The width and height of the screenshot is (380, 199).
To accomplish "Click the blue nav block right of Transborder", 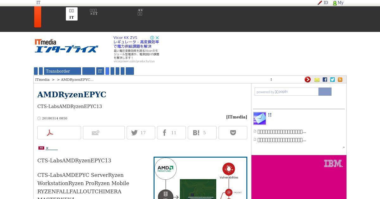I will coord(89,71).
